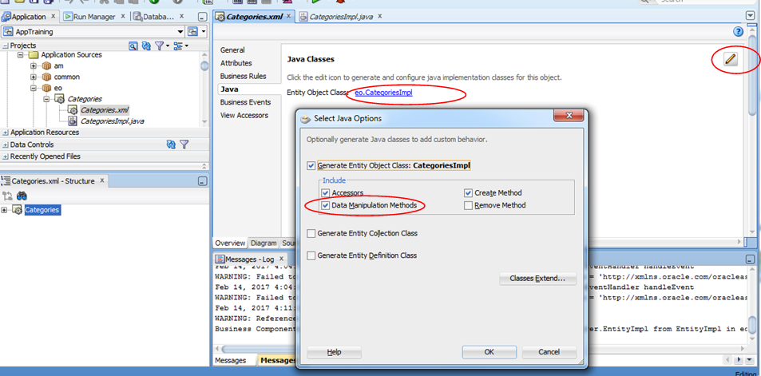Uncheck the Accessors checkbox
The image size is (761, 376).
pyautogui.click(x=325, y=193)
